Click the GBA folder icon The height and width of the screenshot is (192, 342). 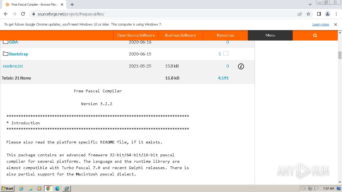pyautogui.click(x=6, y=42)
